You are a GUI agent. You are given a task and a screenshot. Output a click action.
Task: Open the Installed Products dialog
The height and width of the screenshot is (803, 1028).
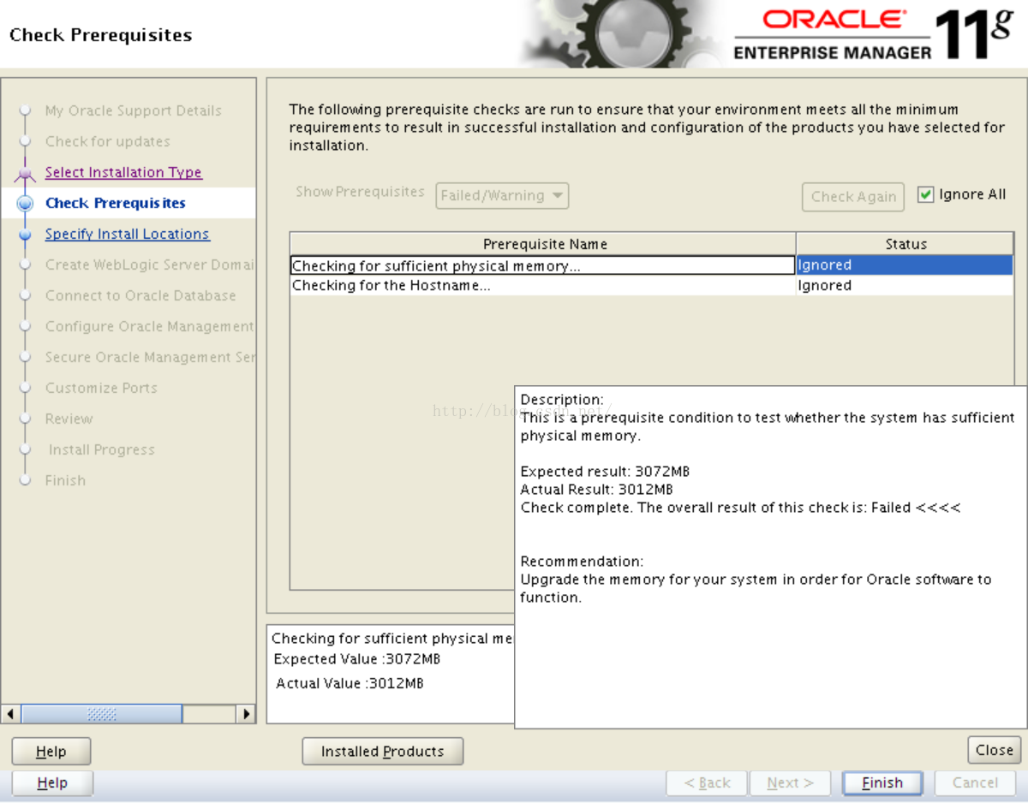tap(382, 752)
